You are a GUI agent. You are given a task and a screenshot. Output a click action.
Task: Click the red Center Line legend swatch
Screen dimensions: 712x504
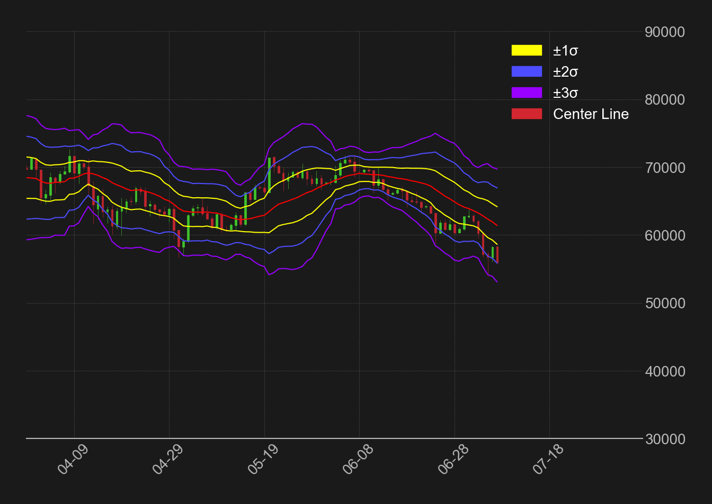527,114
